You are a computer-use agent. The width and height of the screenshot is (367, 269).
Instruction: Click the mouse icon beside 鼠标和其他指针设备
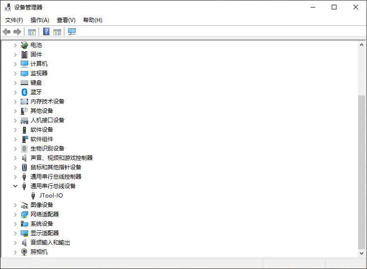point(24,167)
